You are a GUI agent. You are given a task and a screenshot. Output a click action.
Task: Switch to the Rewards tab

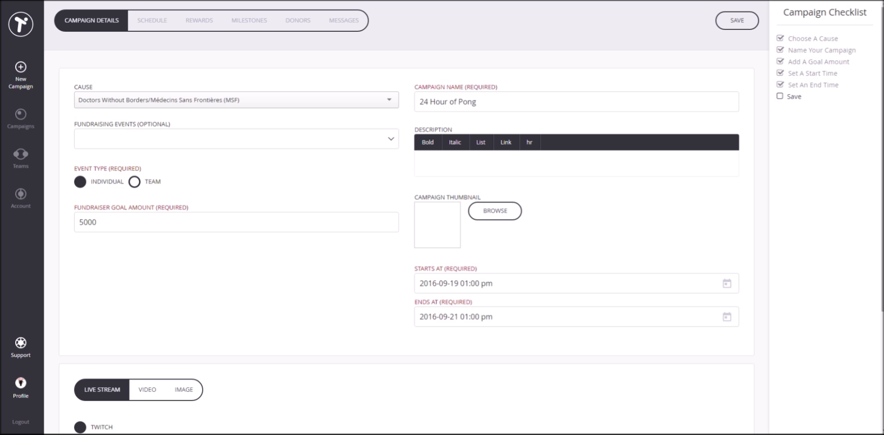[199, 20]
